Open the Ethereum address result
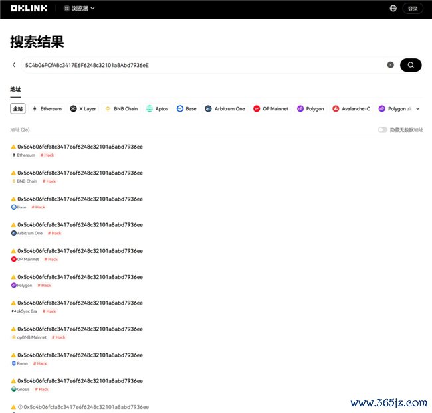 (x=80, y=147)
